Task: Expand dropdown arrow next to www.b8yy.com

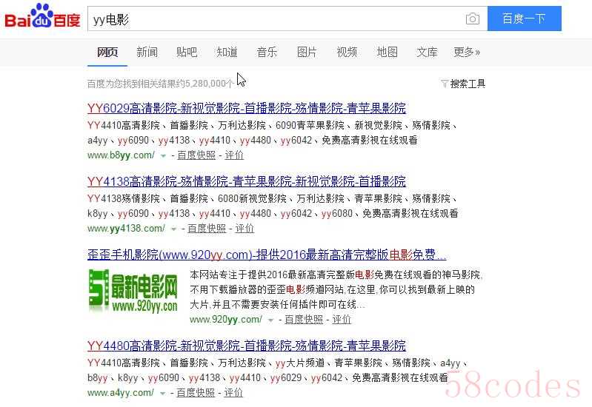Action: point(163,156)
